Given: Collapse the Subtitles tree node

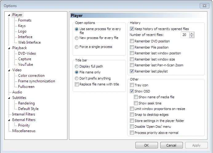Looking at the screenshot, I should tap(9, 98).
